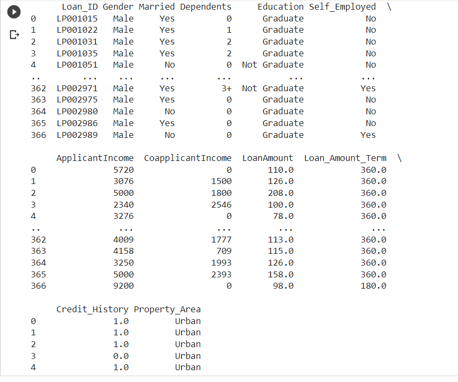The width and height of the screenshot is (458, 382).
Task: Click loan amount value 110.0
Action: pyautogui.click(x=281, y=170)
